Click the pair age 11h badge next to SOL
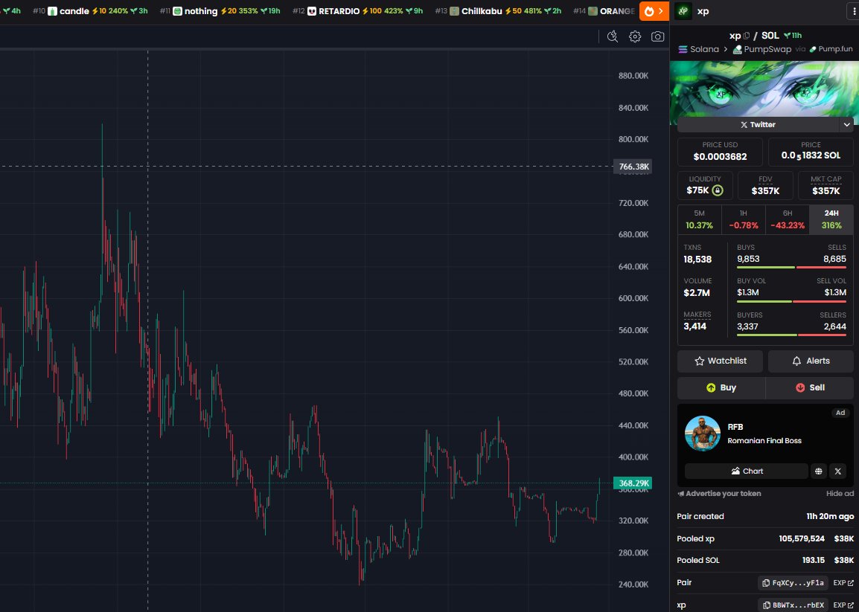 click(793, 36)
